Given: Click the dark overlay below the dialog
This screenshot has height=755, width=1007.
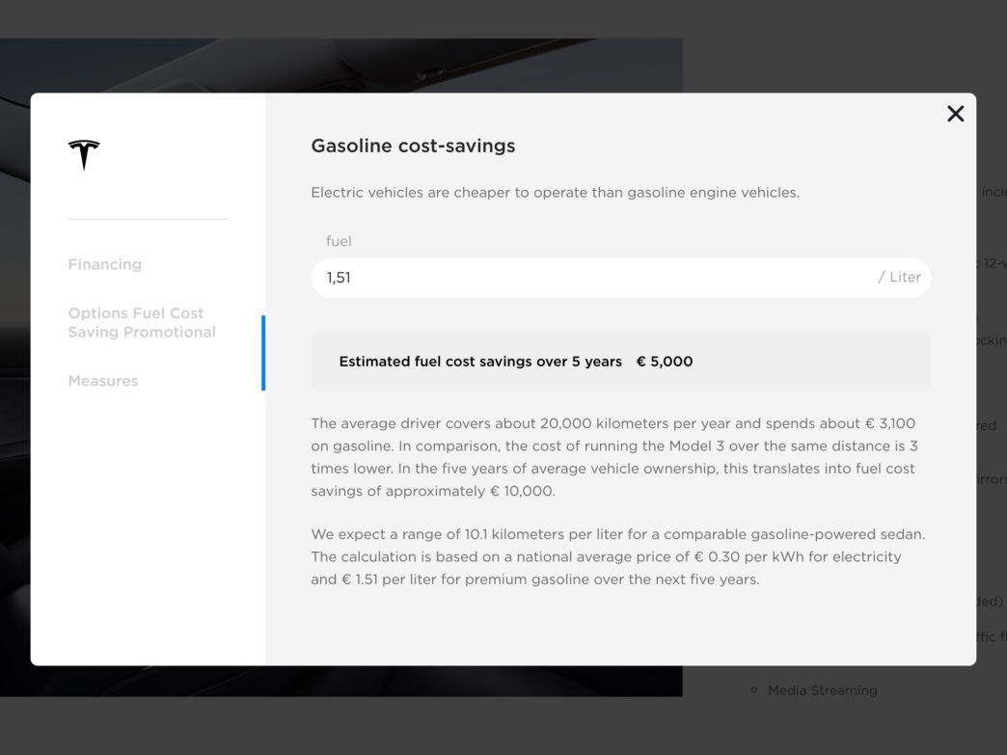Looking at the screenshot, I should point(503,725).
